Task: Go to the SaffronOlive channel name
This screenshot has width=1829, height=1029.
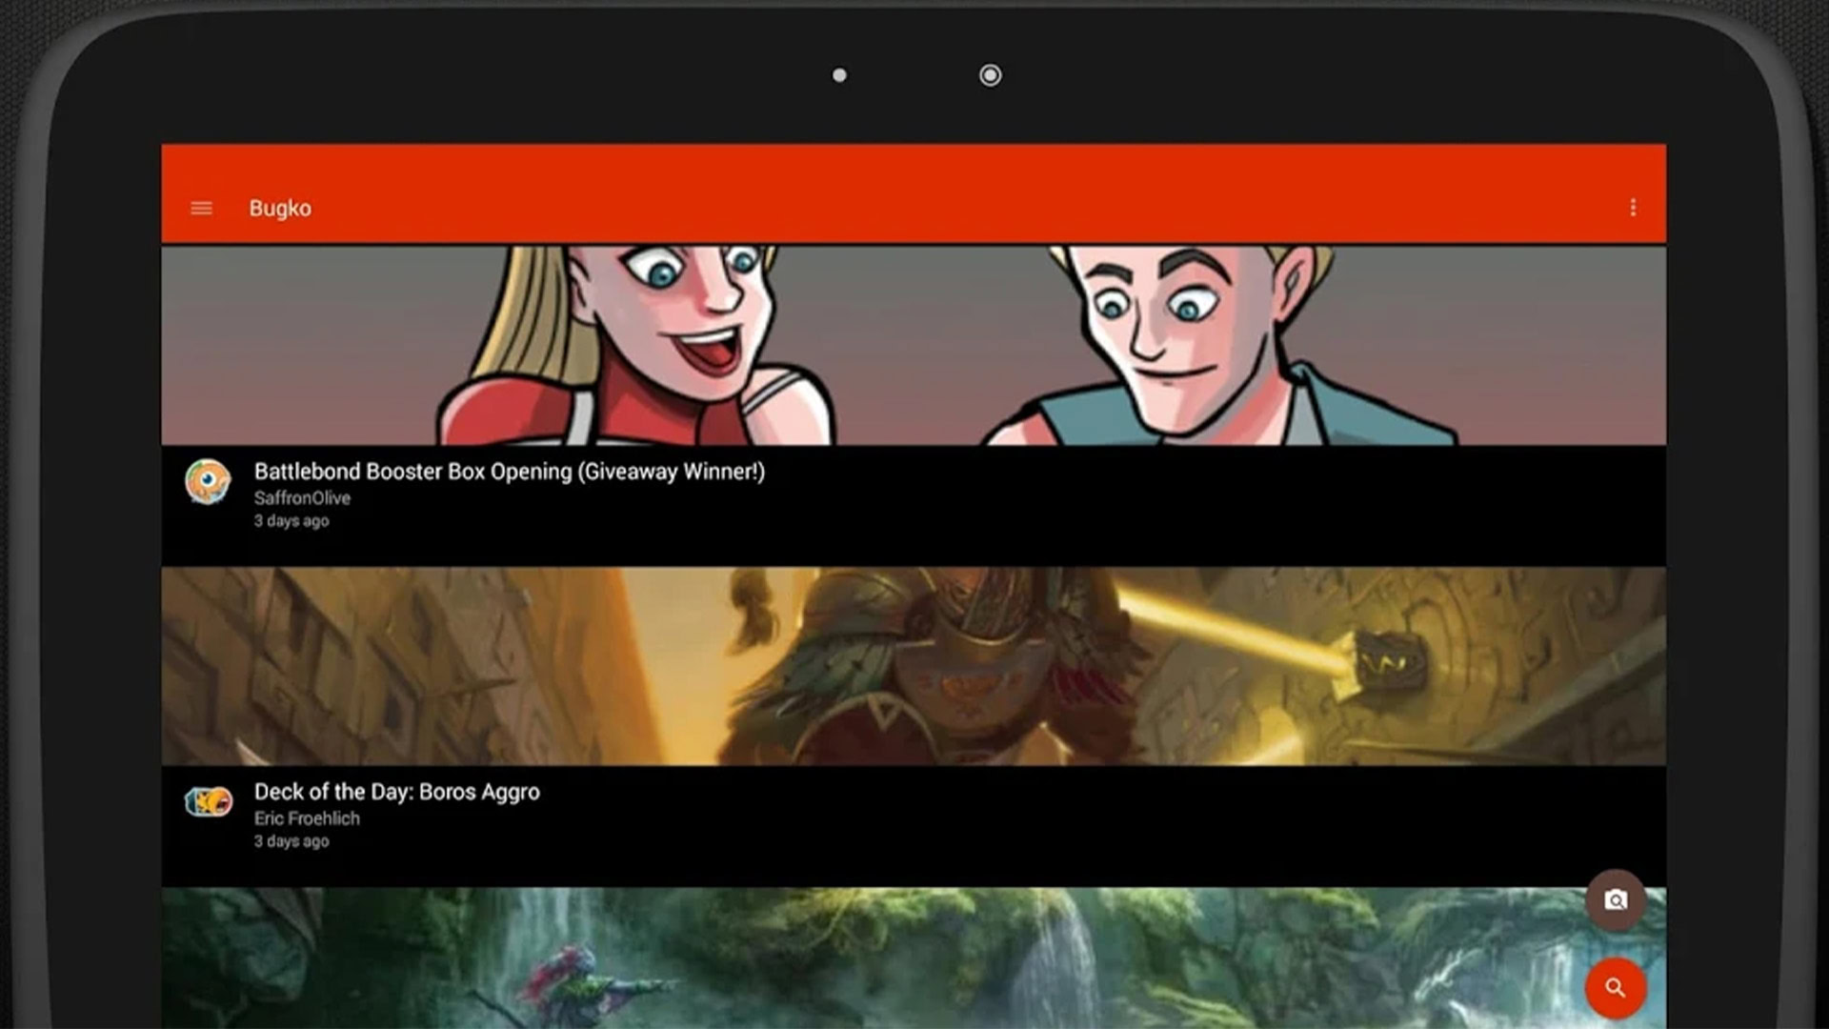Action: 302,497
